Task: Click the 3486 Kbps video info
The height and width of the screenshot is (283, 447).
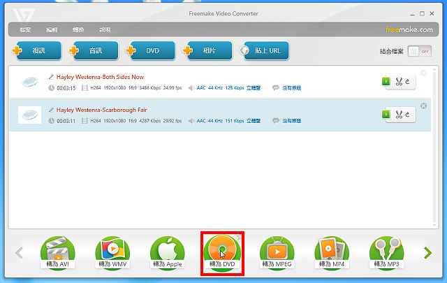Action: (150, 88)
